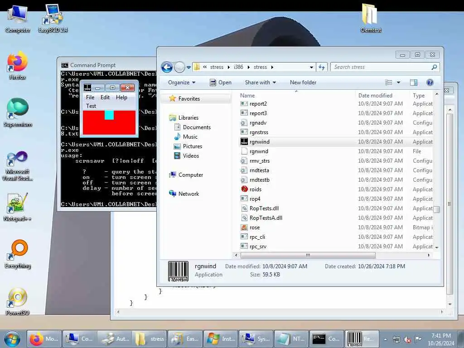Click the search magnifier icon in Explorer
The image size is (464, 348).
434,67
